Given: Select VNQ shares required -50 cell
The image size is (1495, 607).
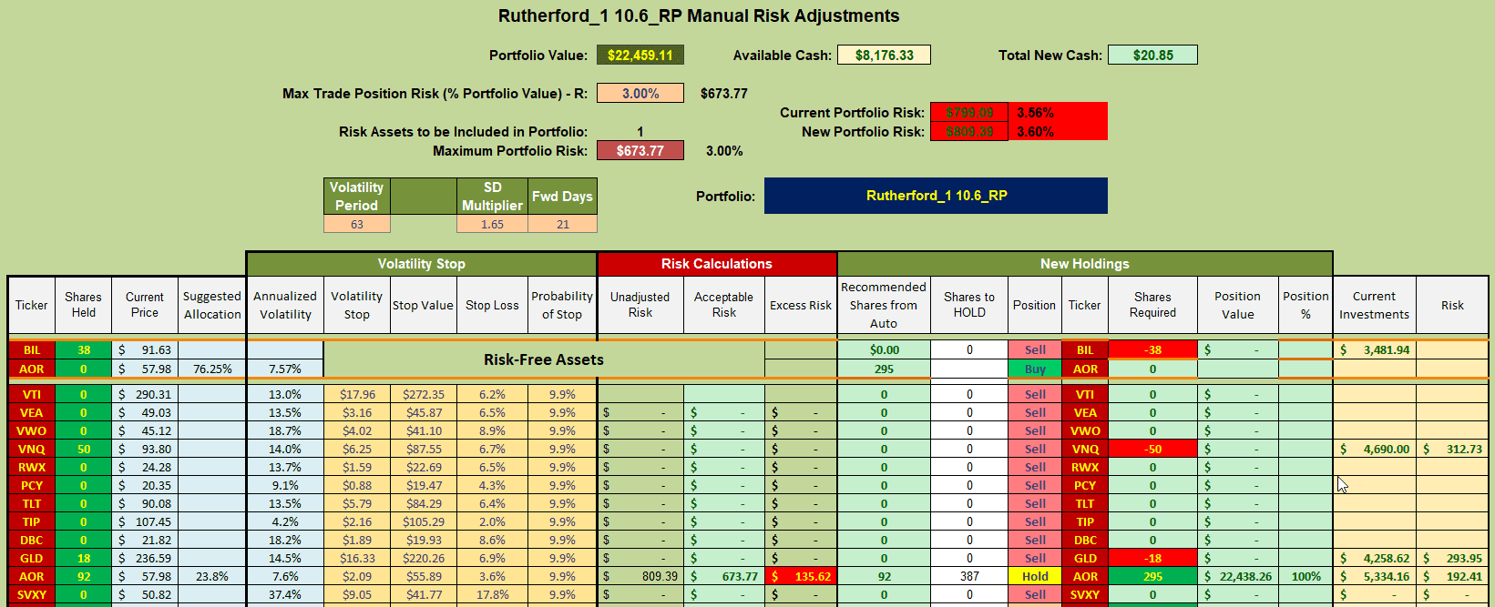Looking at the screenshot, I should click(x=1152, y=450).
